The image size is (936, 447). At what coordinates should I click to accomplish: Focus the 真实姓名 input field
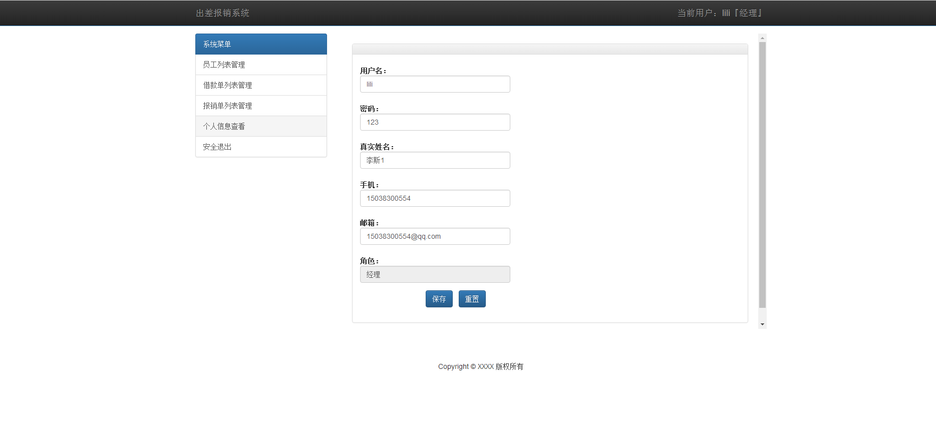(435, 160)
